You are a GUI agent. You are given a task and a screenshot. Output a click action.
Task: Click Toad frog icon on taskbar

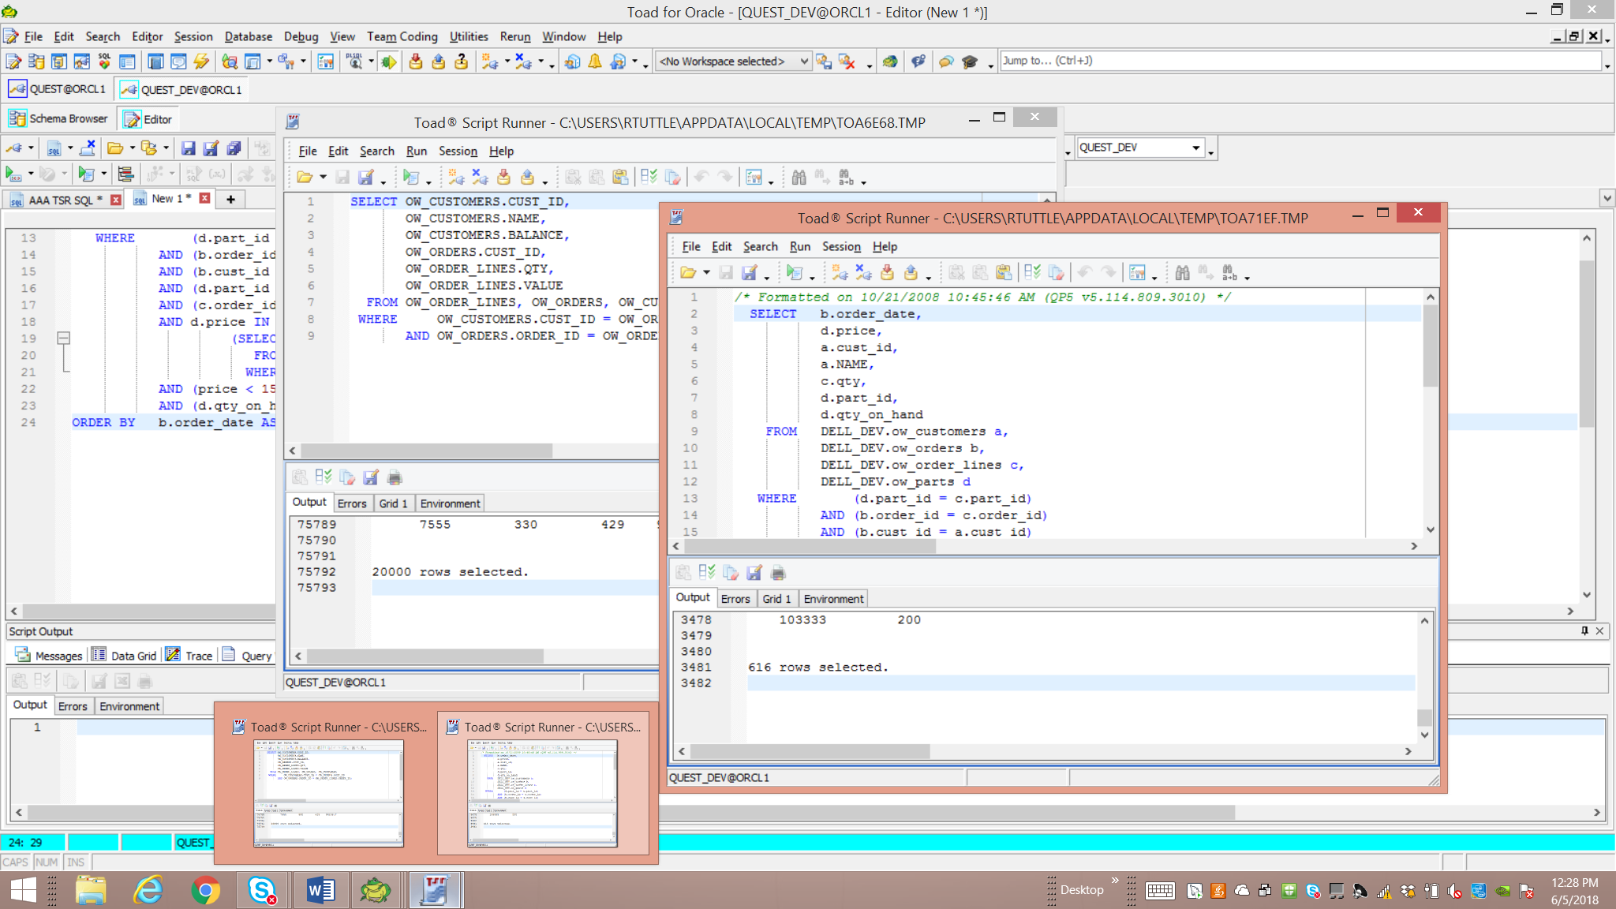376,891
